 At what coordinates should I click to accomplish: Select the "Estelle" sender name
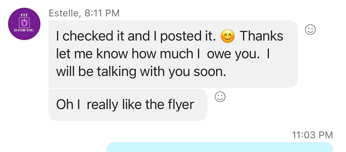tap(64, 13)
